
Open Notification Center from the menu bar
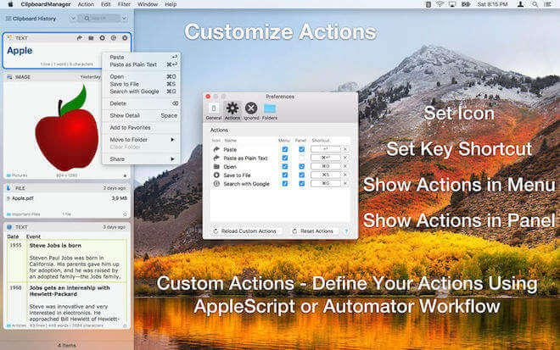[x=547, y=4]
